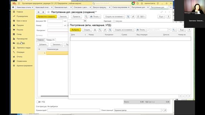Open the ЭДО dropdown

141,17
